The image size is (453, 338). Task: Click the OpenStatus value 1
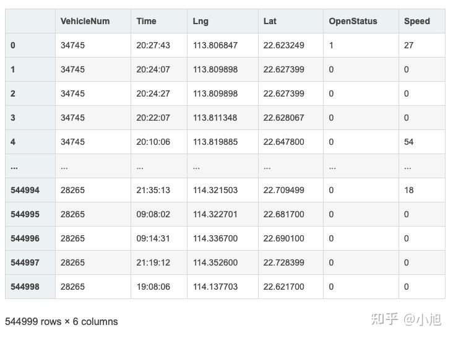(x=331, y=45)
